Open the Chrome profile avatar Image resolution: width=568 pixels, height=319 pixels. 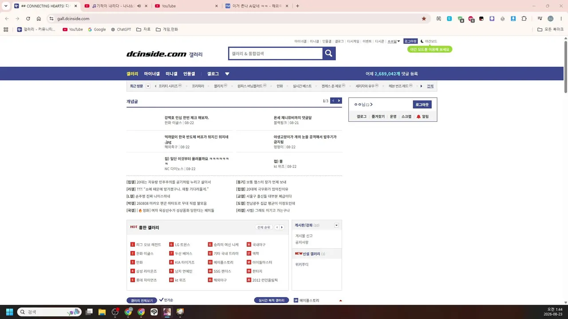(x=551, y=19)
